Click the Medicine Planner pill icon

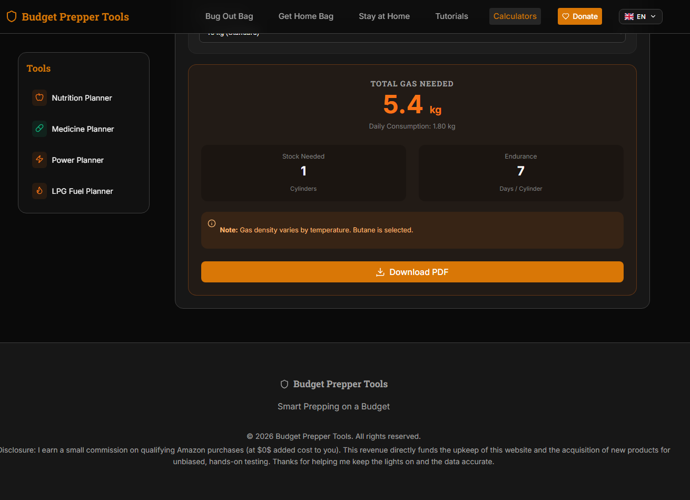click(40, 129)
